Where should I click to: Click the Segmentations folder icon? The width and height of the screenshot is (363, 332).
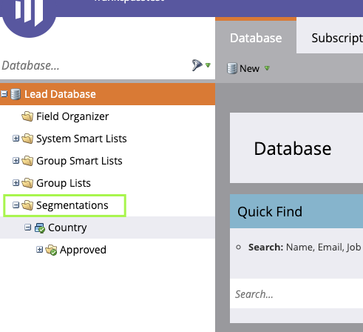tap(27, 205)
